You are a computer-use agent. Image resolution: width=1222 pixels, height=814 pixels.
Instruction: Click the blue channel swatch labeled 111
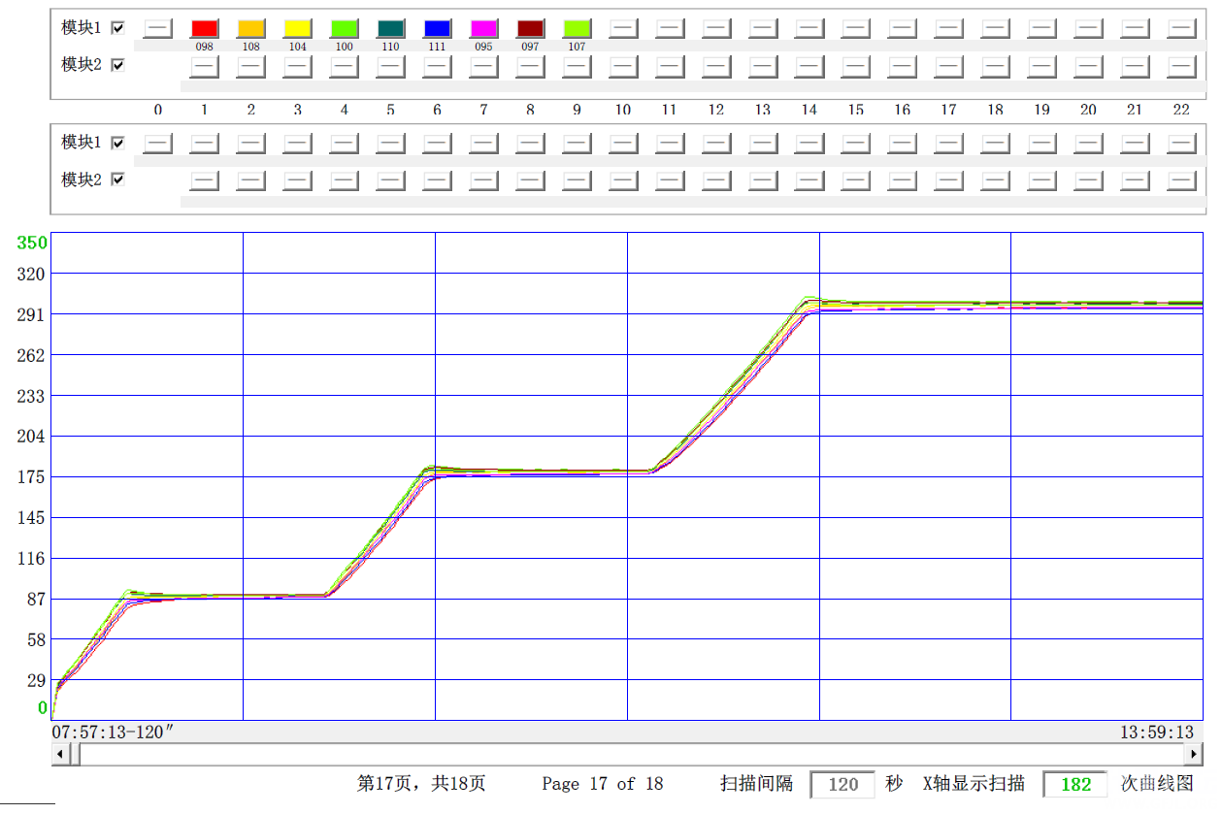click(437, 28)
